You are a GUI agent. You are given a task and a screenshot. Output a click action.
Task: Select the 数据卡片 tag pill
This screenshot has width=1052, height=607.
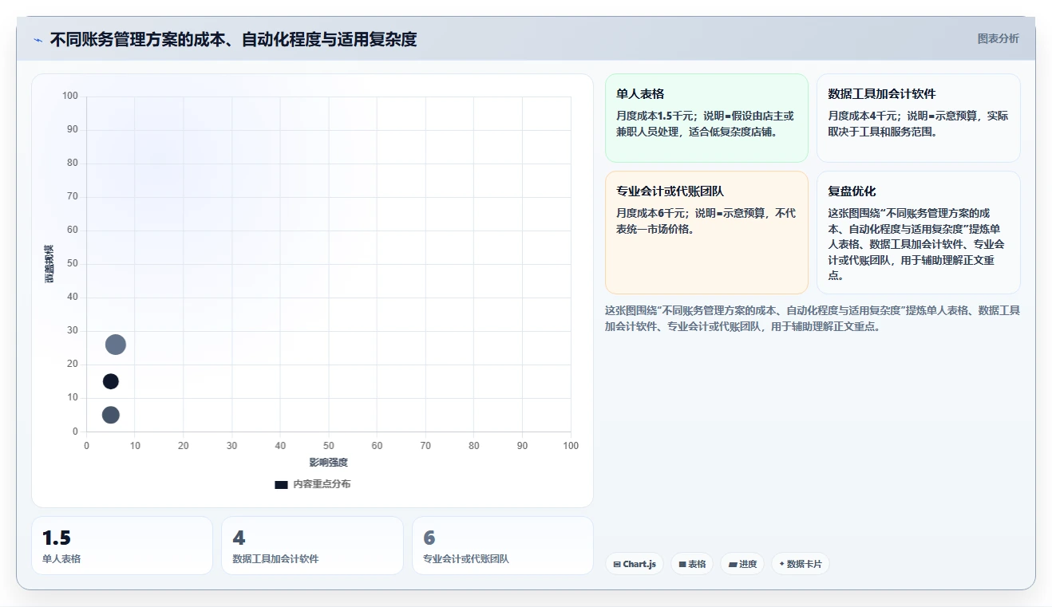tap(801, 564)
